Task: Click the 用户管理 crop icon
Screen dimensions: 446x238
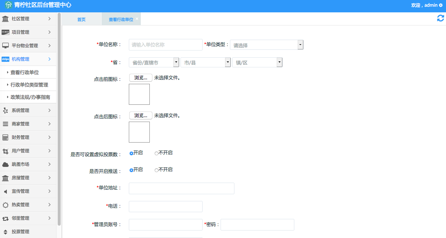Action: coord(5,151)
